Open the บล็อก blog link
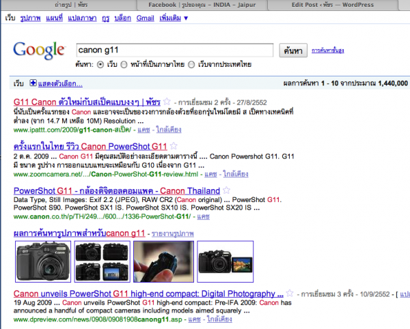410x329 pixels. coord(122,18)
